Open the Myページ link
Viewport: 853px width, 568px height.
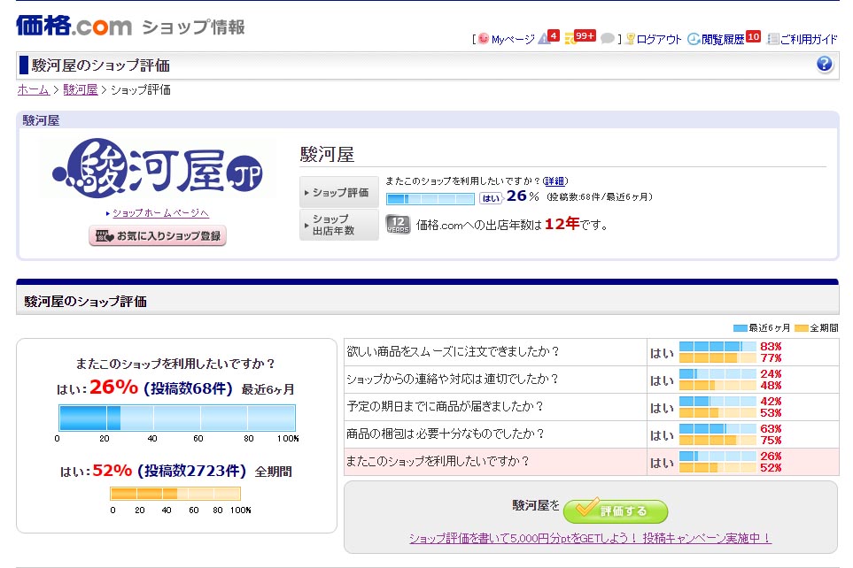pyautogui.click(x=513, y=39)
